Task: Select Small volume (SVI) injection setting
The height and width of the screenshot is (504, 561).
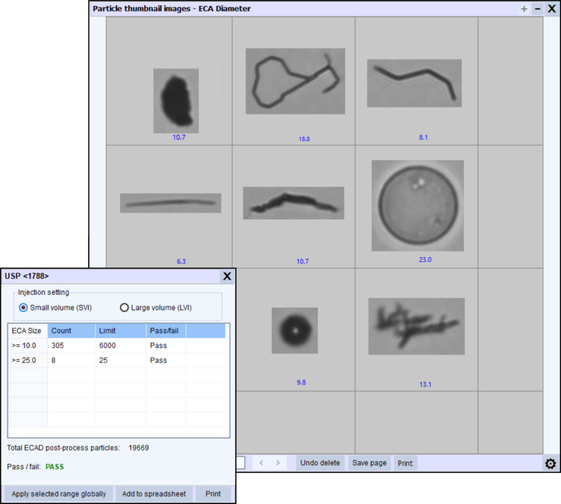Action: click(x=24, y=308)
